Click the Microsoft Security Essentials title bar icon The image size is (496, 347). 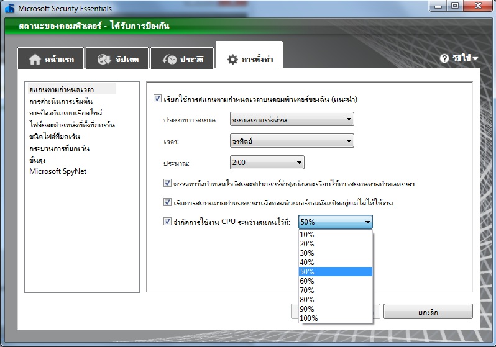click(x=10, y=9)
